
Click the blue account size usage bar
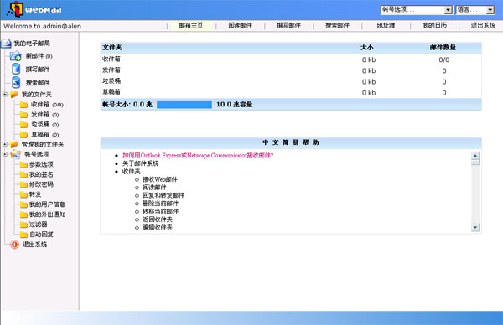click(x=184, y=104)
